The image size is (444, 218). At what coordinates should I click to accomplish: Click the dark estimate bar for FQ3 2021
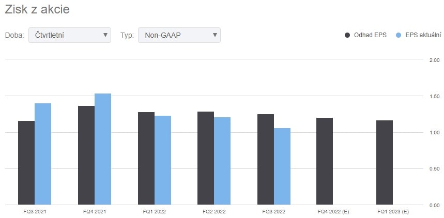26,163
